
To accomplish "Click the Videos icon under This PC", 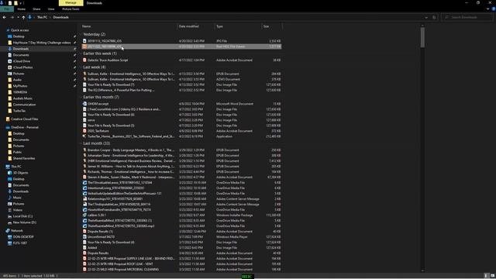I will (10, 210).
